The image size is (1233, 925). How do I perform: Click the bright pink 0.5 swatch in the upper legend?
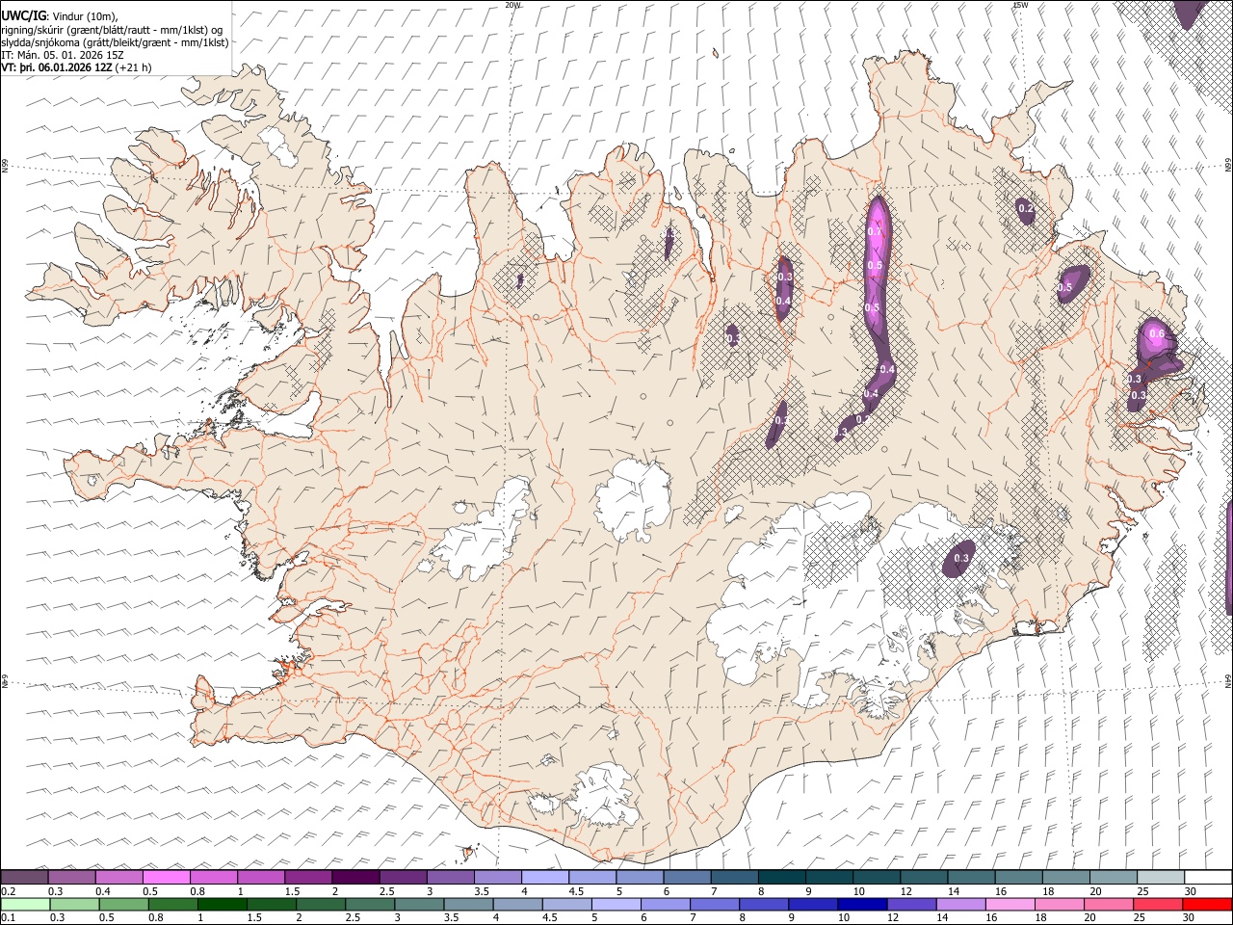(167, 877)
